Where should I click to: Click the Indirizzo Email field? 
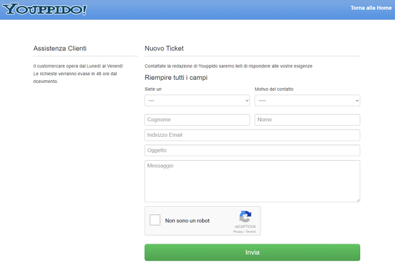(x=252, y=135)
